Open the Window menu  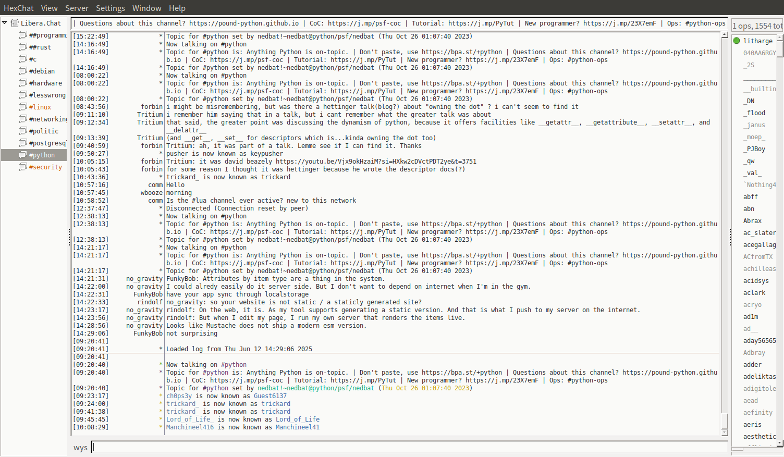tap(147, 8)
